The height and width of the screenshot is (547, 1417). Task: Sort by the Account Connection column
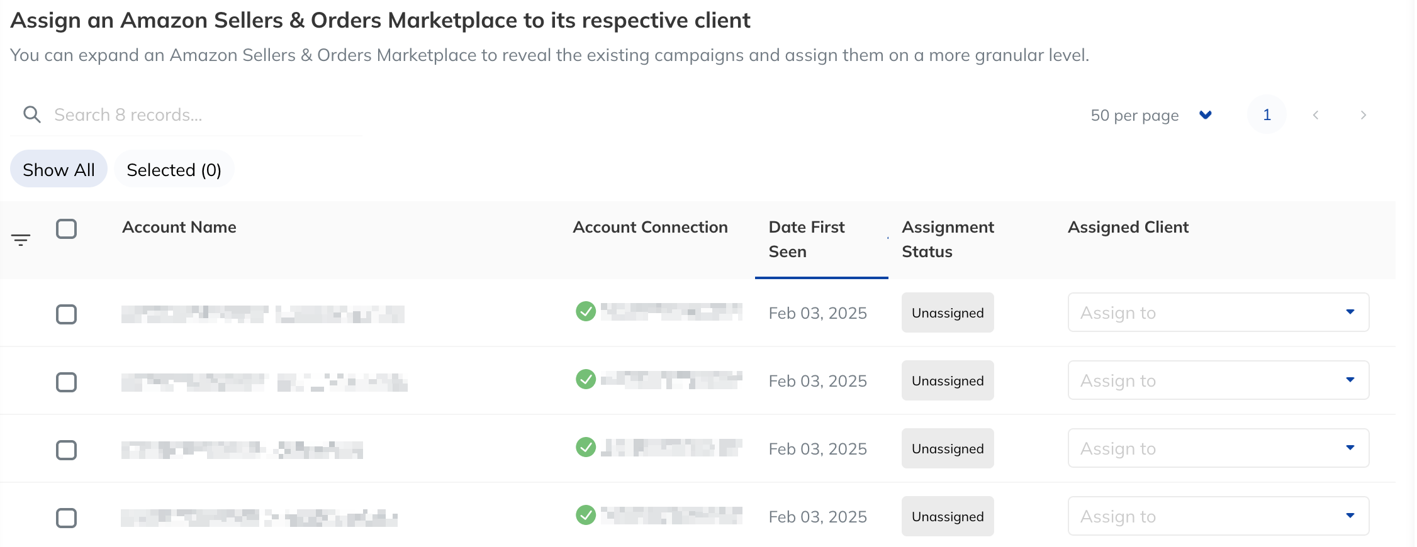click(650, 227)
